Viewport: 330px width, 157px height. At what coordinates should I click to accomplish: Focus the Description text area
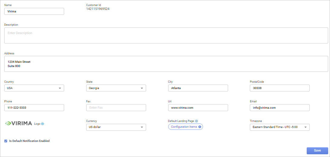coord(166,35)
